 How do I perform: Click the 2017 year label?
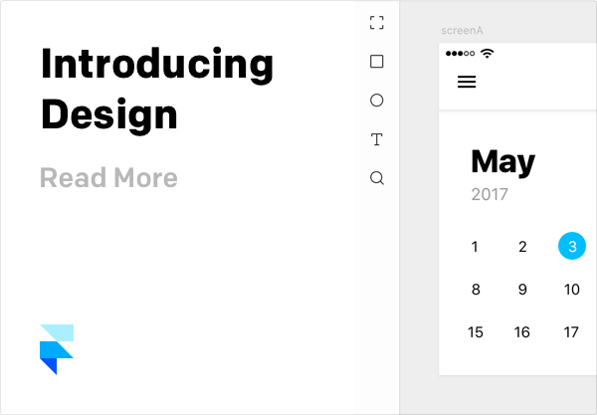click(x=490, y=194)
